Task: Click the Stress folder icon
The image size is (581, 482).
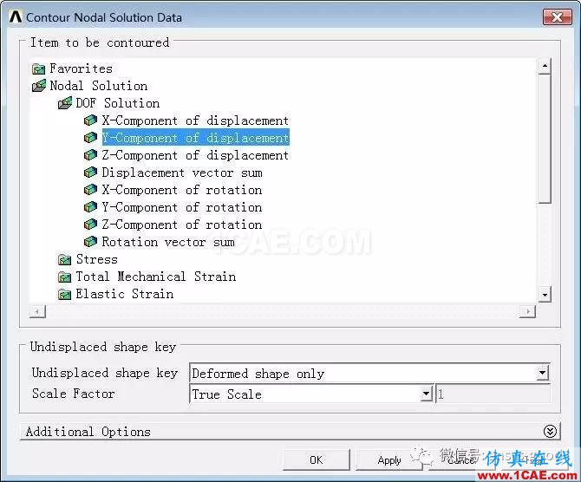Action: coord(64,260)
